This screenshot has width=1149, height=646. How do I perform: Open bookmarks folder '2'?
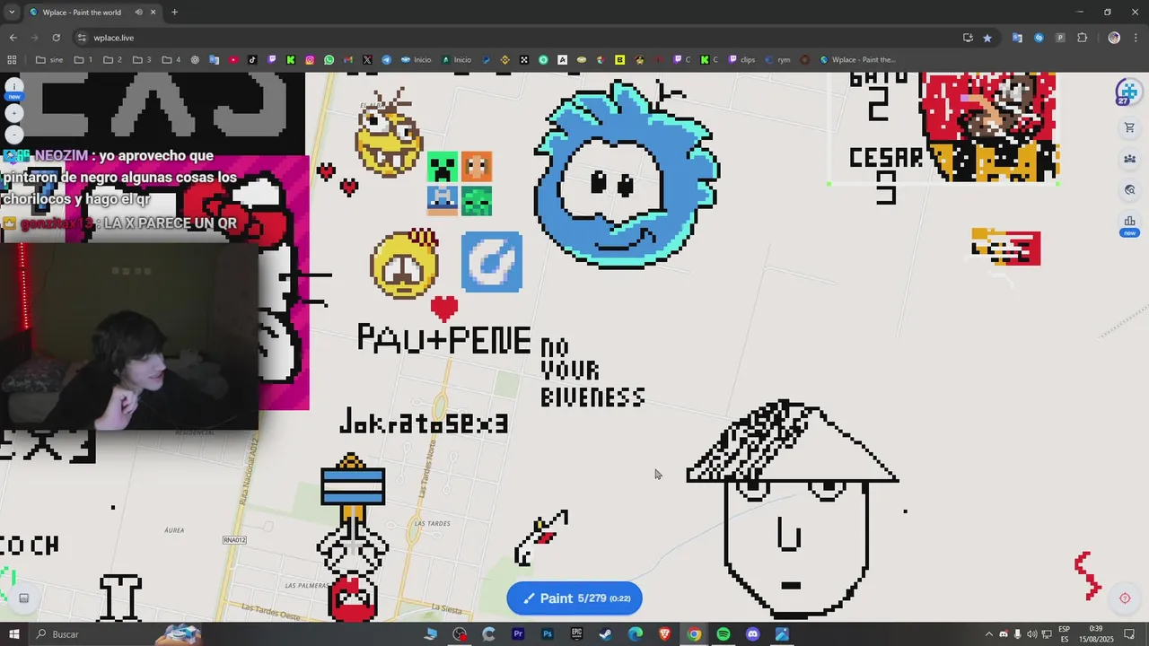coord(112,60)
